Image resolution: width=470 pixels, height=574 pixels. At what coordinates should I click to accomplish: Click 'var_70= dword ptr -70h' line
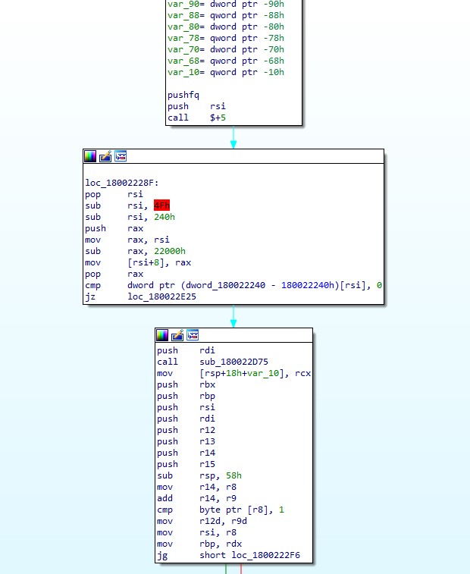tap(226, 49)
